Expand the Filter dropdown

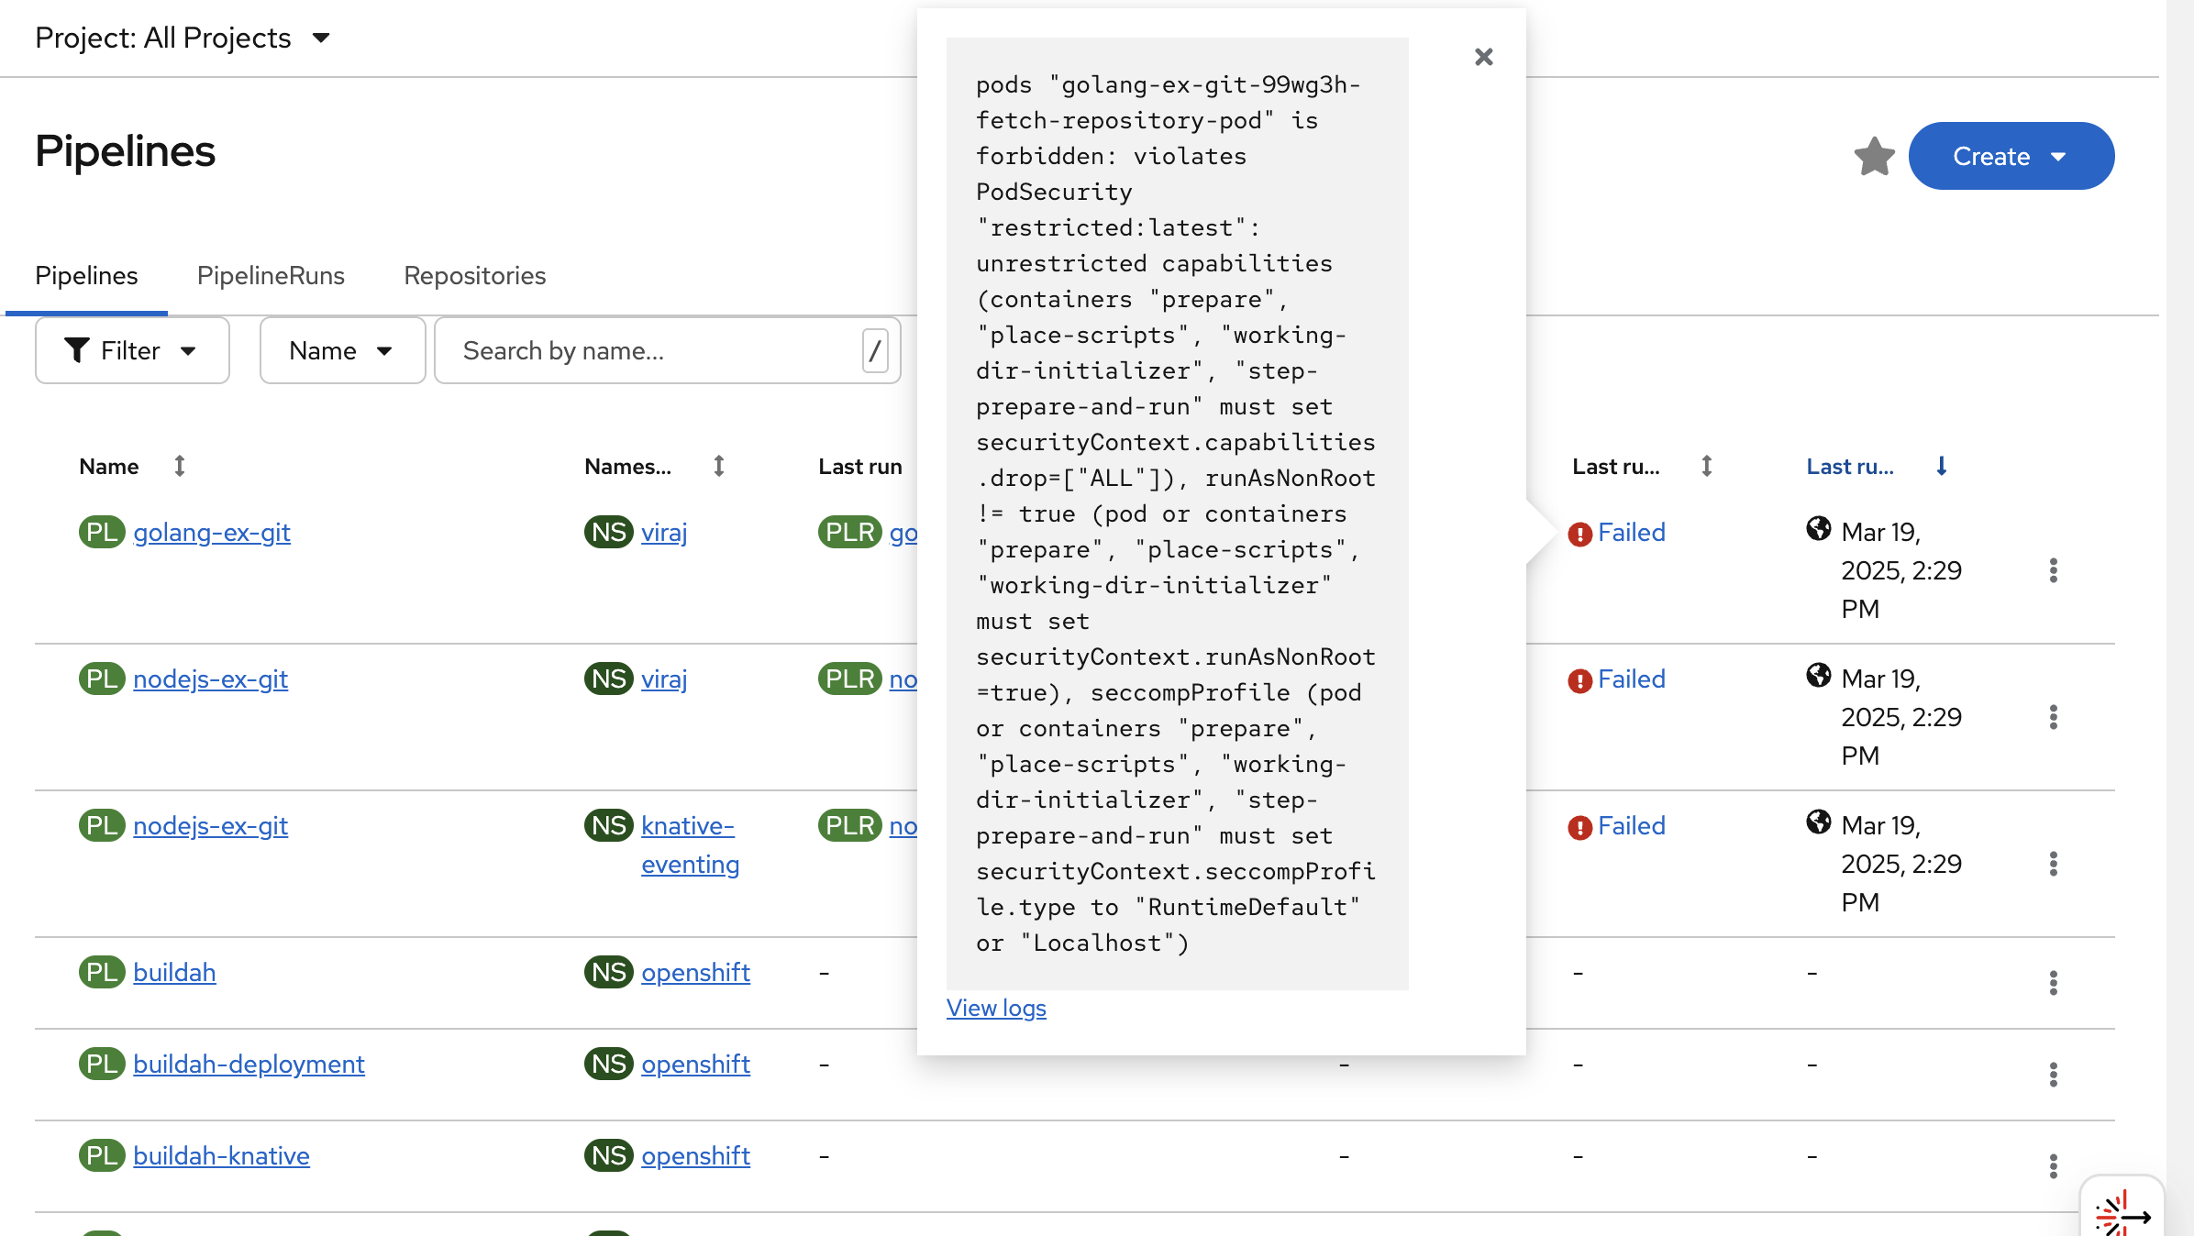coord(132,351)
